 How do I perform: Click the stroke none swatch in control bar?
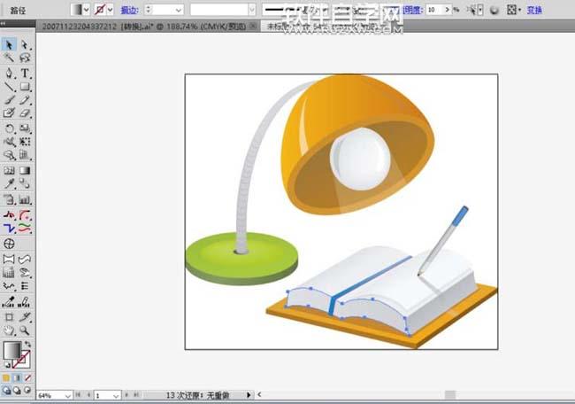pyautogui.click(x=100, y=10)
